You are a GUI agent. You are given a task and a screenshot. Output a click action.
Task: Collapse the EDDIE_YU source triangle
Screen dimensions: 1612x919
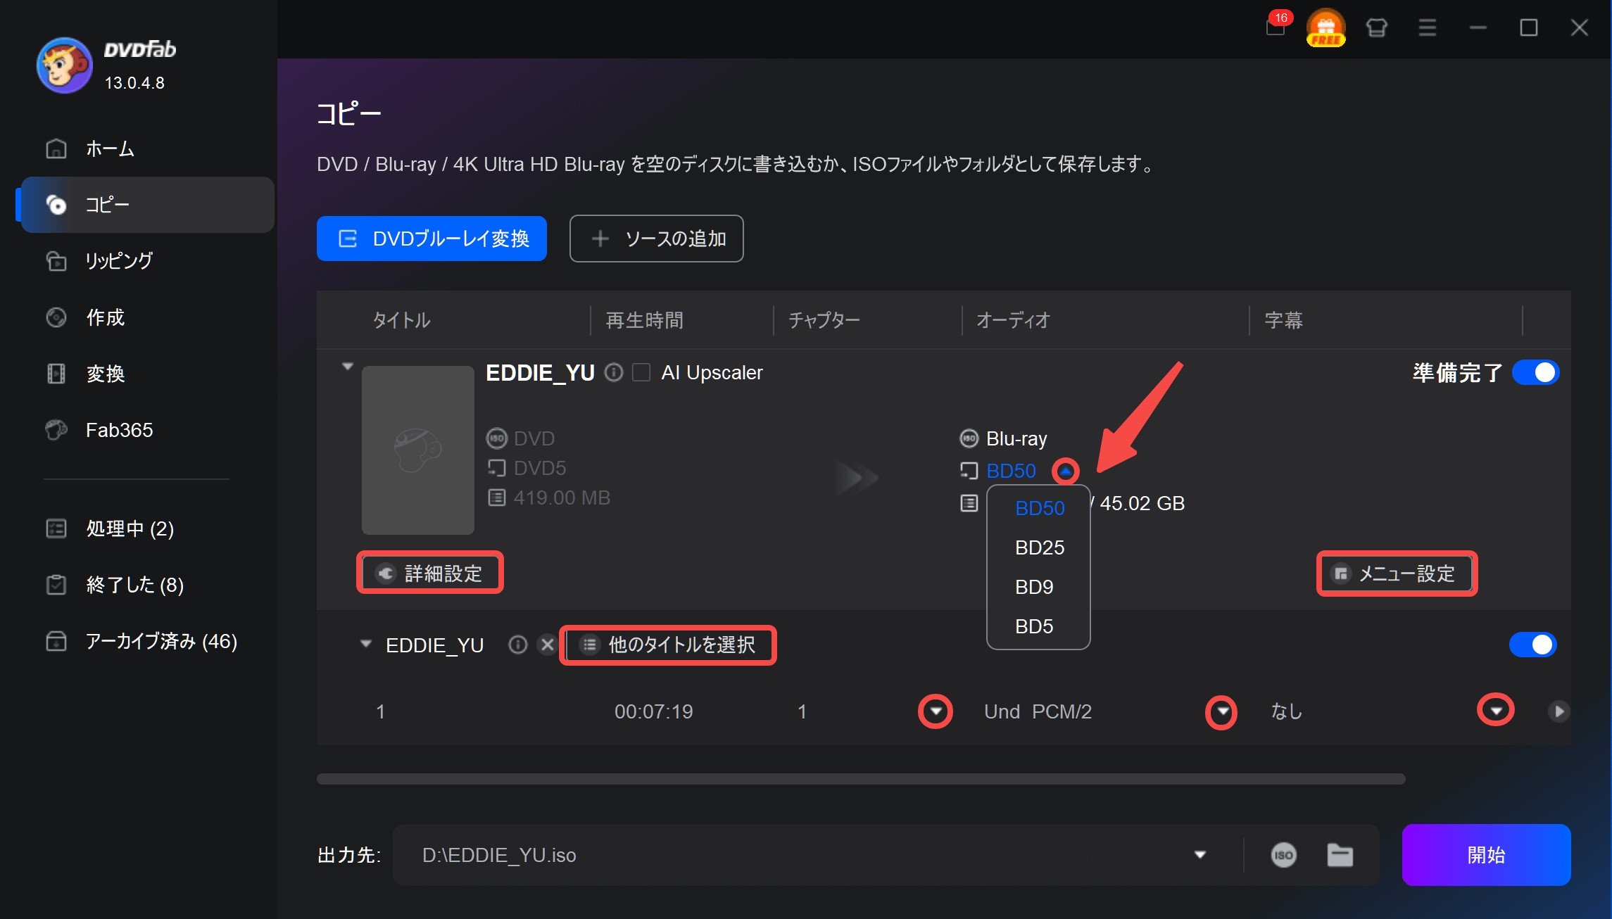pyautogui.click(x=347, y=366)
